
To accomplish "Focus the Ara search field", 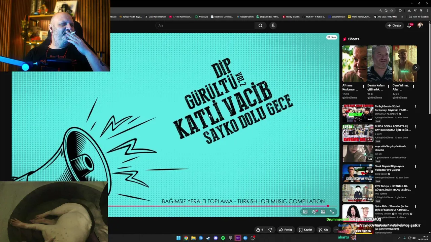I will pyautogui.click(x=205, y=26).
